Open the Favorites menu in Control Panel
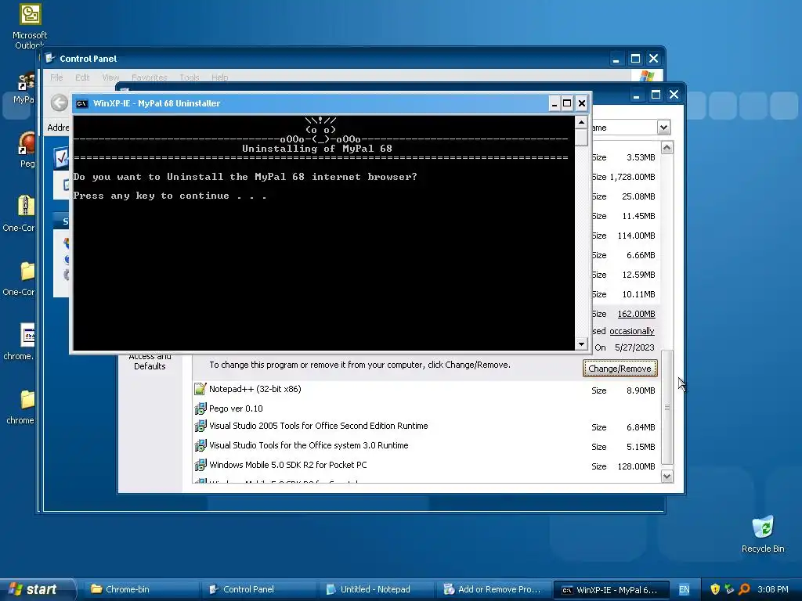The image size is (802, 601). tap(150, 77)
